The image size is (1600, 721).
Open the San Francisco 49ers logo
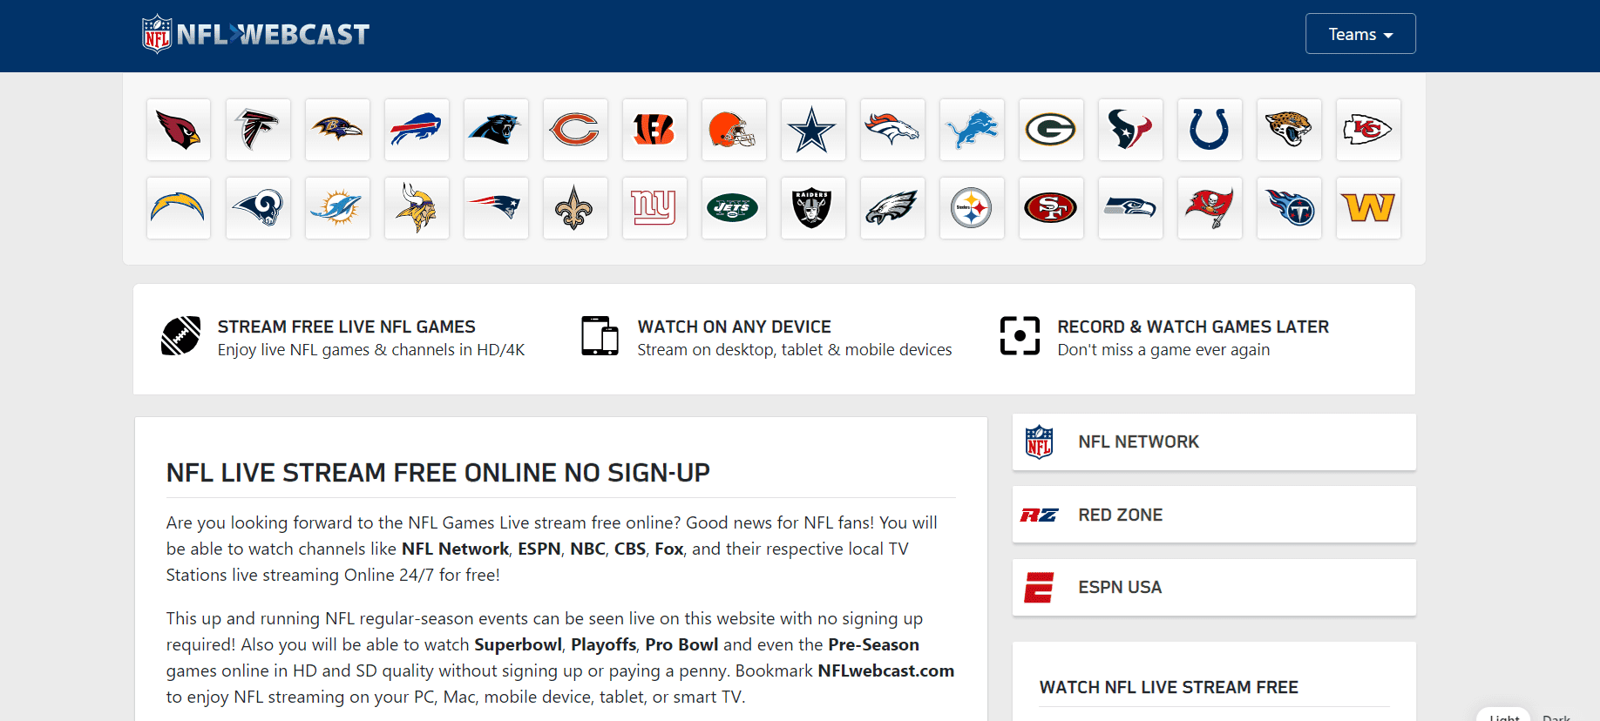coord(1051,208)
